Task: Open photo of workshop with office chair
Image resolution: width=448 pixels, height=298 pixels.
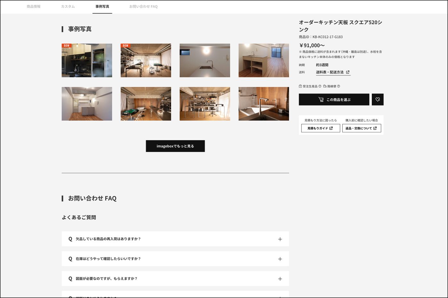Action: click(205, 104)
